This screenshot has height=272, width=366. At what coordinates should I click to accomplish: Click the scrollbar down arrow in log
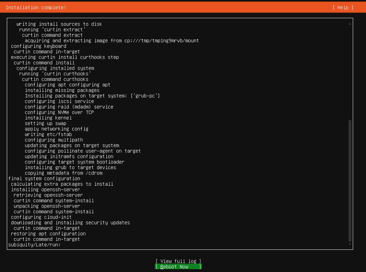[350, 244]
